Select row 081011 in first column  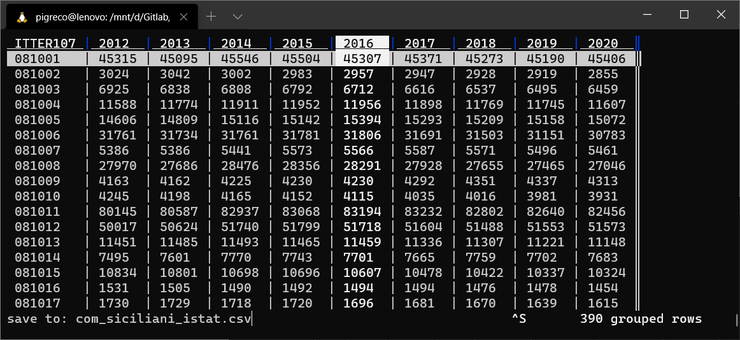point(38,211)
